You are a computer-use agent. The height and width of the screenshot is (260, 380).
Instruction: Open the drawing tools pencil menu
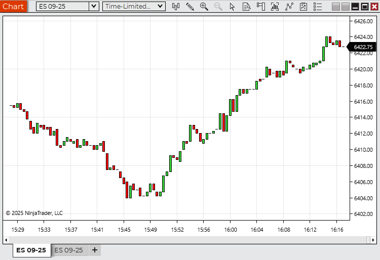190,7
